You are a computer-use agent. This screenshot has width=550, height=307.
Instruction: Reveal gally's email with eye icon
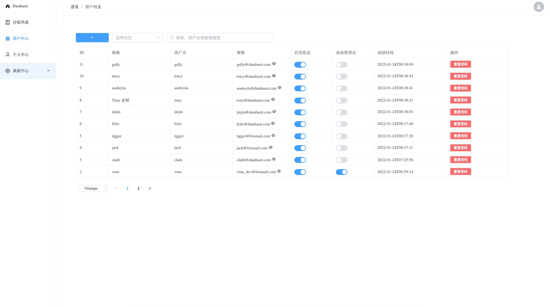[x=274, y=63]
